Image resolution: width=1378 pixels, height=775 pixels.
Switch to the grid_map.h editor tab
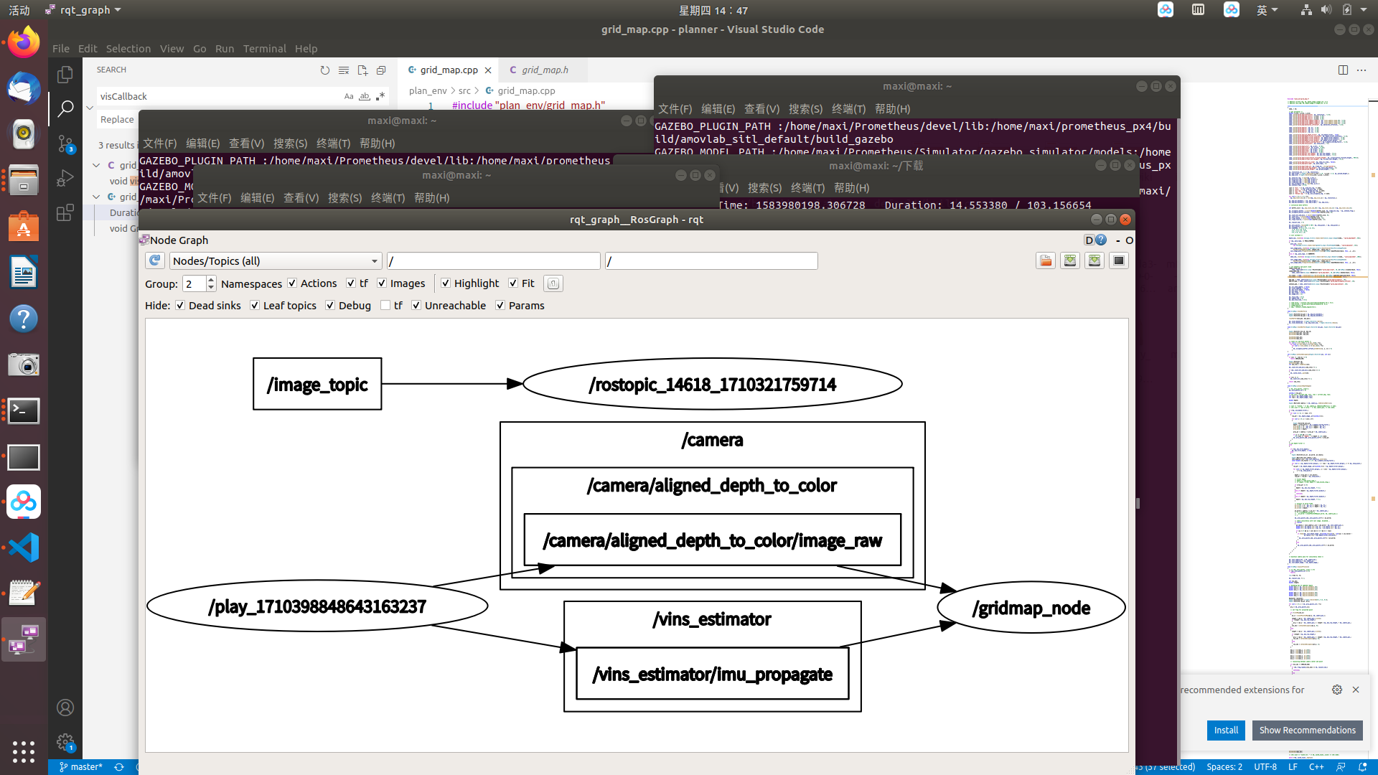[x=544, y=70]
